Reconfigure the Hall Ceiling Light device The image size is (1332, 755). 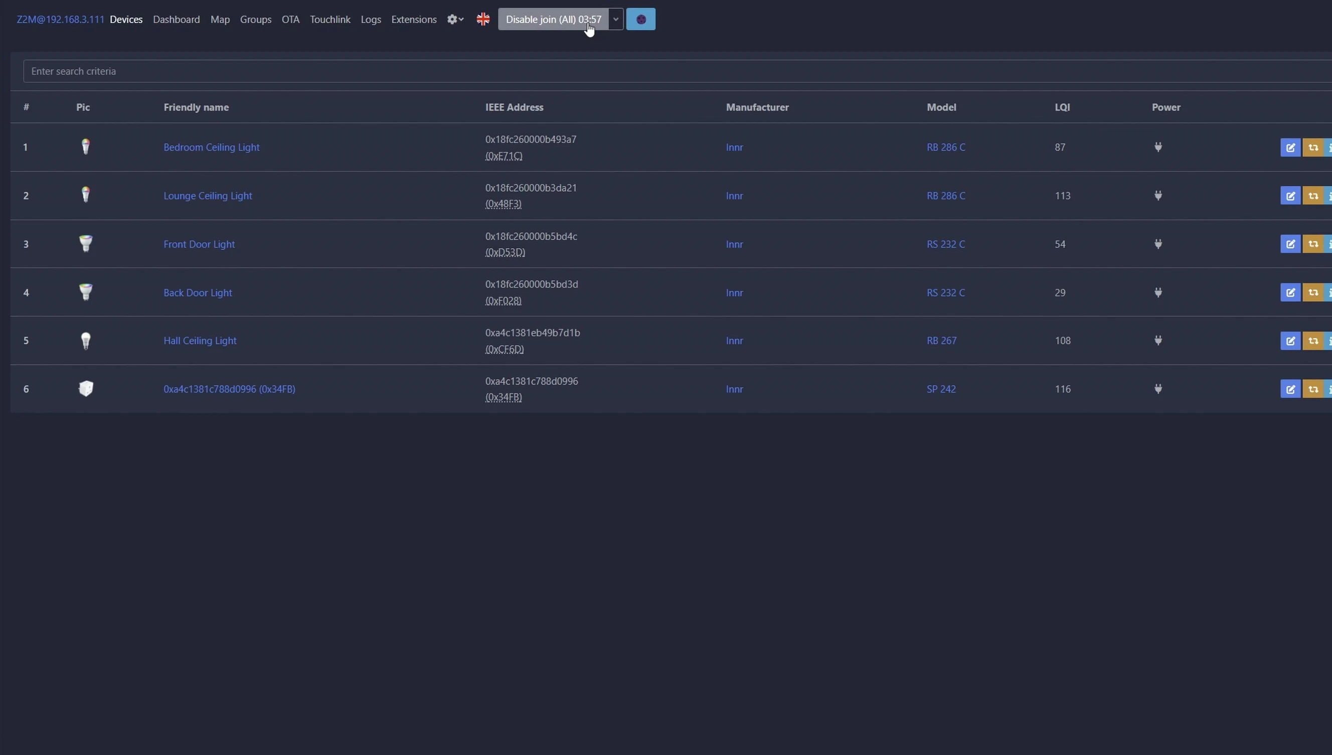tap(1313, 341)
